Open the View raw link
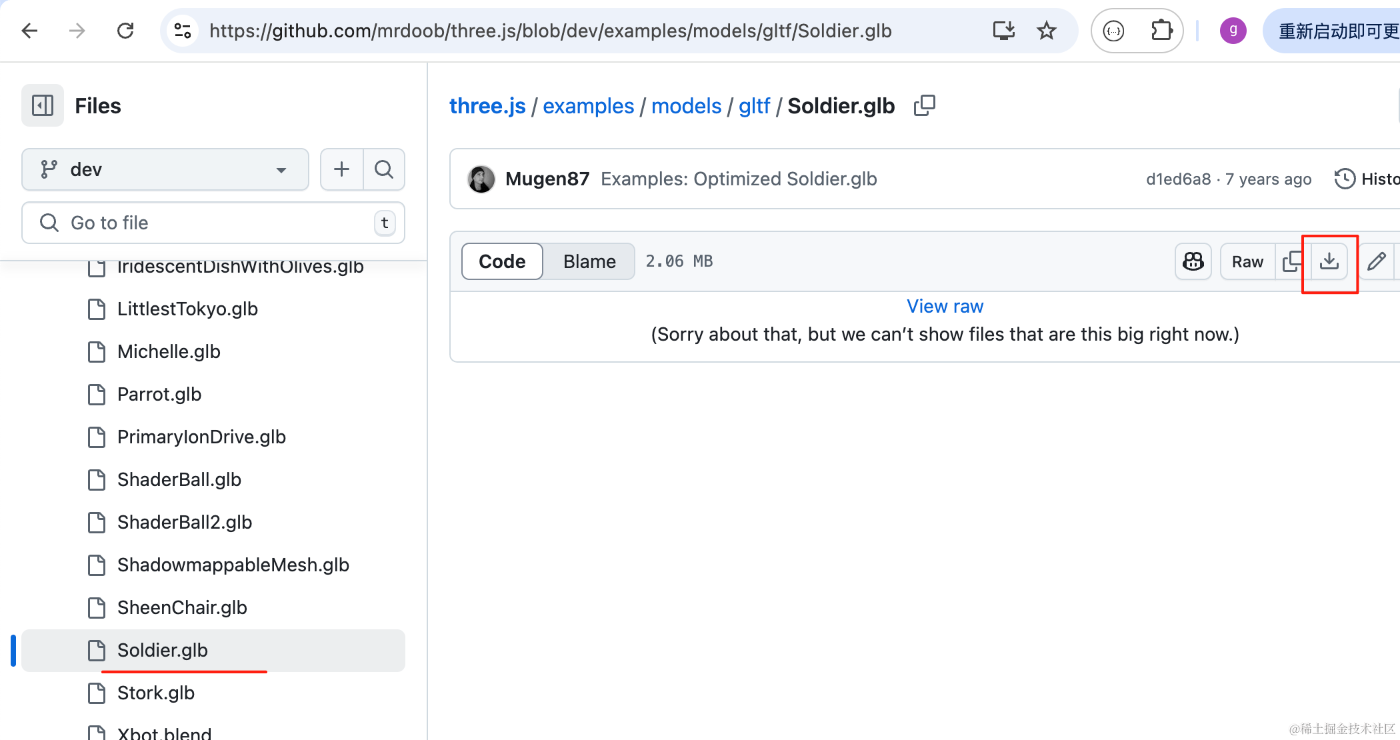This screenshot has width=1400, height=740. point(945,306)
